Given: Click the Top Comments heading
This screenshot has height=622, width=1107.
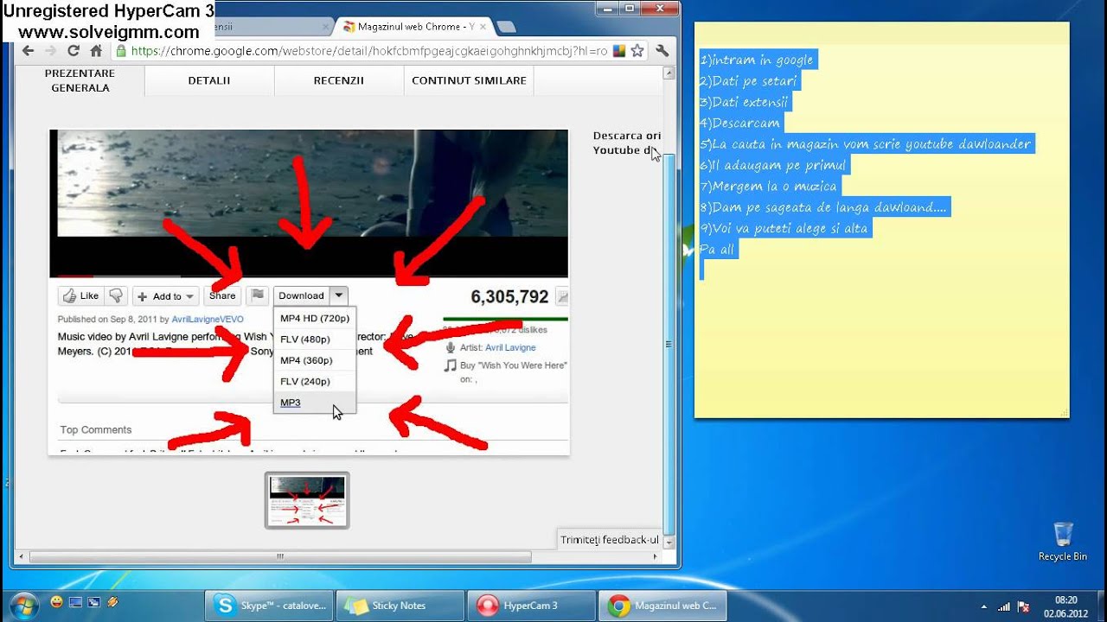Looking at the screenshot, I should click(96, 430).
